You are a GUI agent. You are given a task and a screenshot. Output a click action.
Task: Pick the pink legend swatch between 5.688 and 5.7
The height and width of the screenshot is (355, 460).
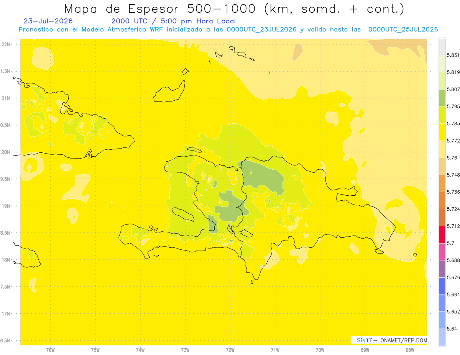click(442, 252)
